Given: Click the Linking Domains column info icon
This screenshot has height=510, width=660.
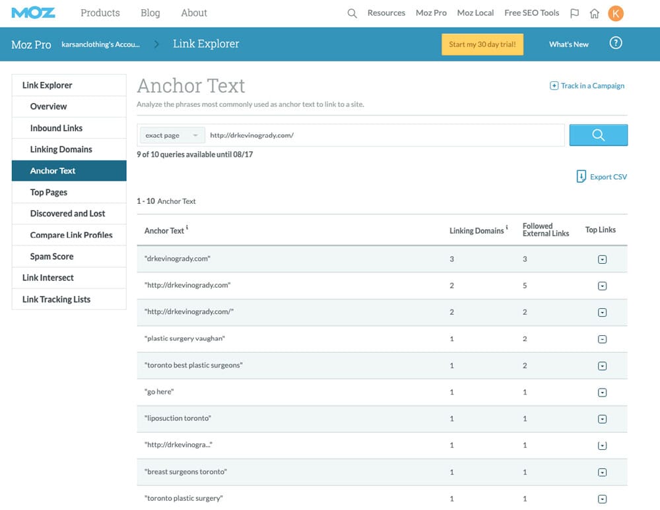Looking at the screenshot, I should (507, 228).
